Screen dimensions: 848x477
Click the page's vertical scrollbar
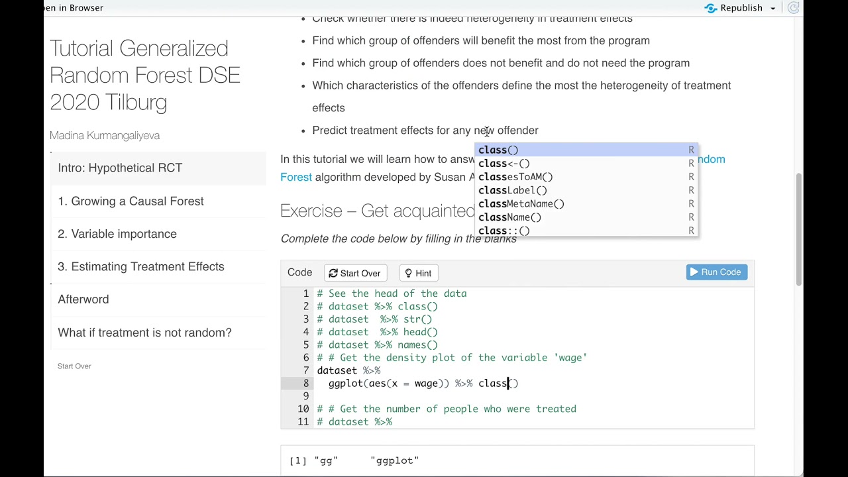click(x=799, y=229)
